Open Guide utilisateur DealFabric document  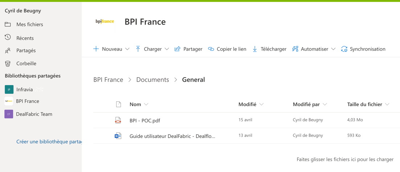tap(172, 136)
